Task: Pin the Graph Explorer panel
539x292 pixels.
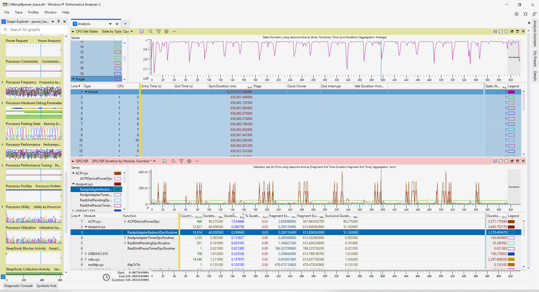Action: pyautogui.click(x=59, y=22)
